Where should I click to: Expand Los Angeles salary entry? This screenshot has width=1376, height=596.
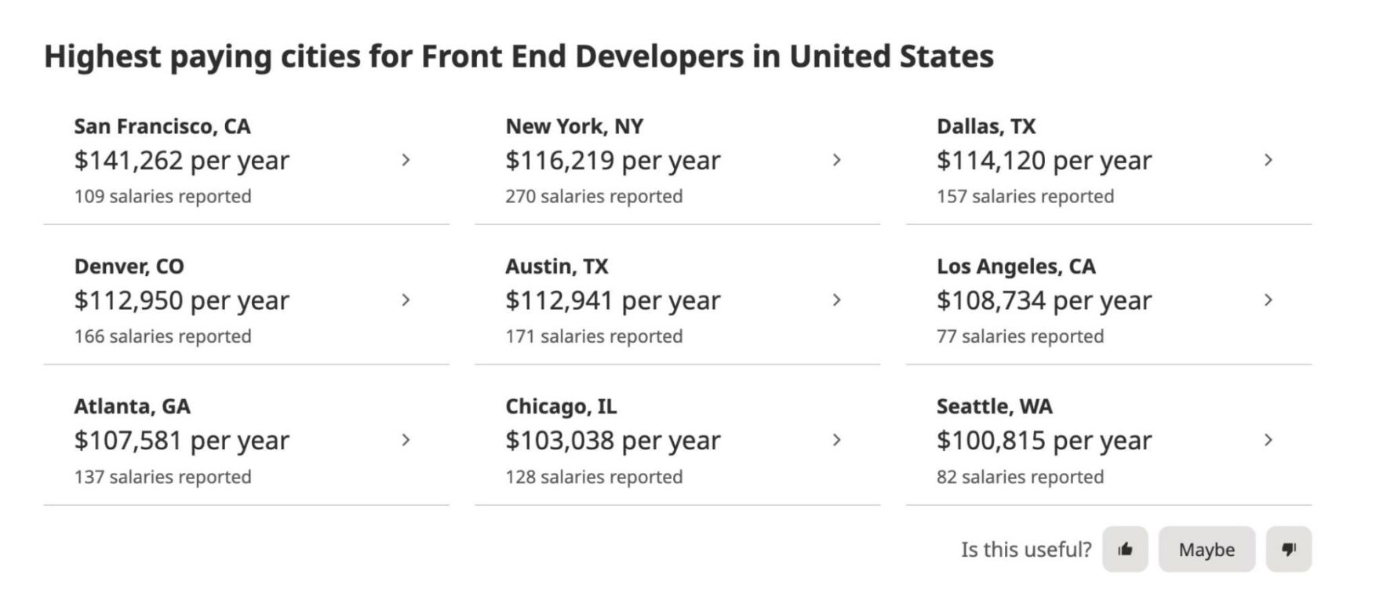[x=1269, y=300]
